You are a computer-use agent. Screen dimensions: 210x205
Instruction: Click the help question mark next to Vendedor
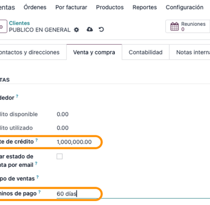click(x=17, y=96)
